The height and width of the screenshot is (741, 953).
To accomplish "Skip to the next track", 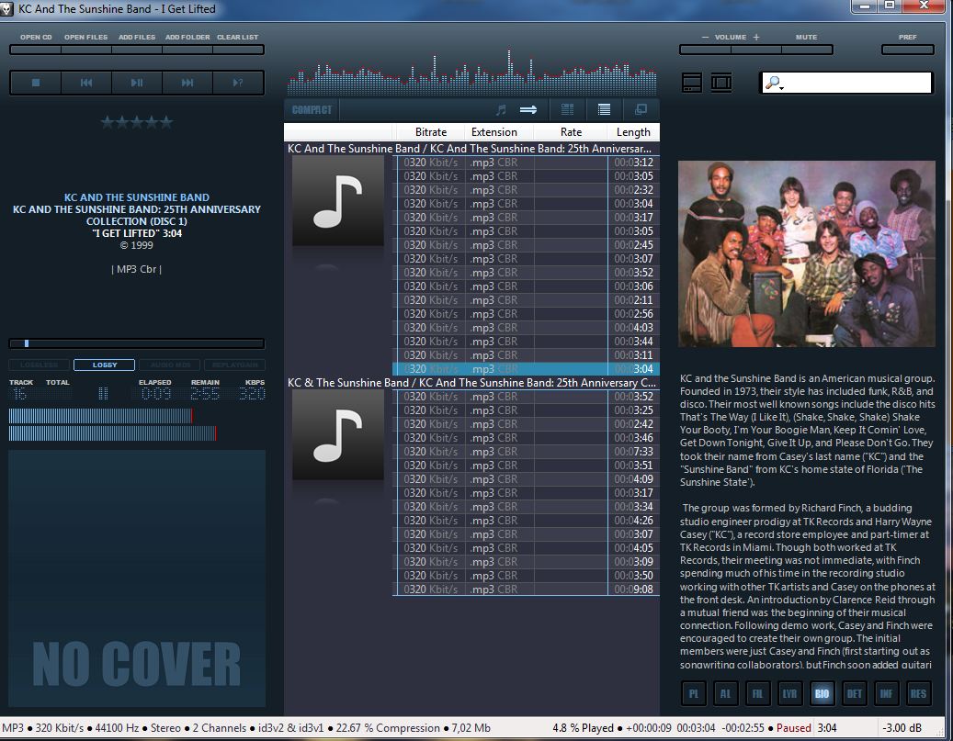I will (x=187, y=83).
